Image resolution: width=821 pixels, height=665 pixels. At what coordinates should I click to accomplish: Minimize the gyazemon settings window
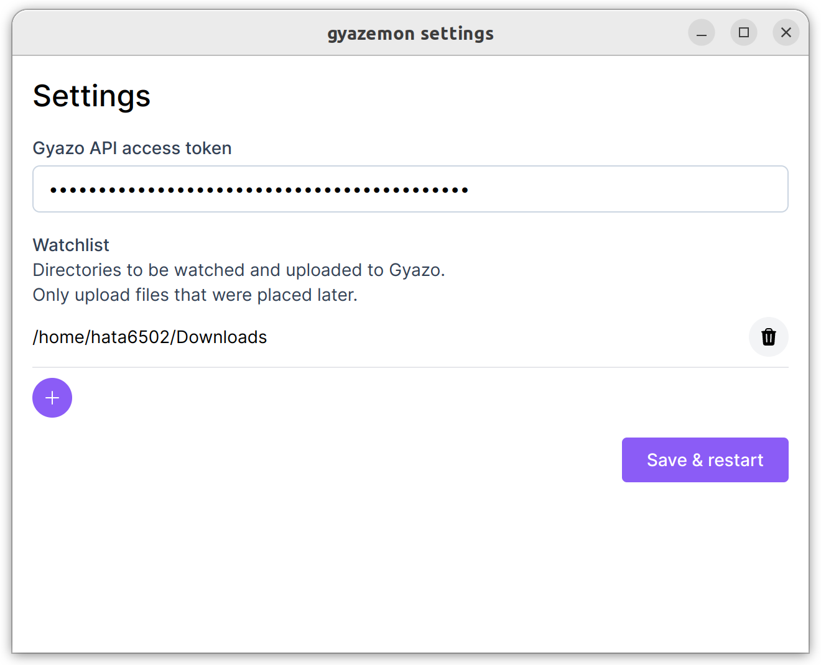pyautogui.click(x=701, y=33)
